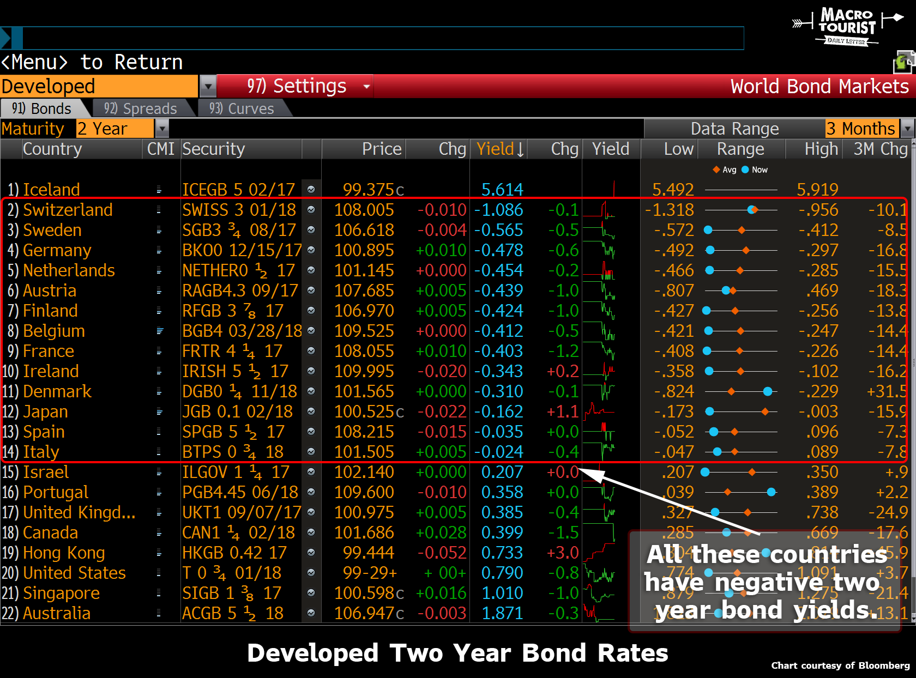Open the 2 Year maturity dropdown
This screenshot has width=916, height=678.
click(x=162, y=129)
